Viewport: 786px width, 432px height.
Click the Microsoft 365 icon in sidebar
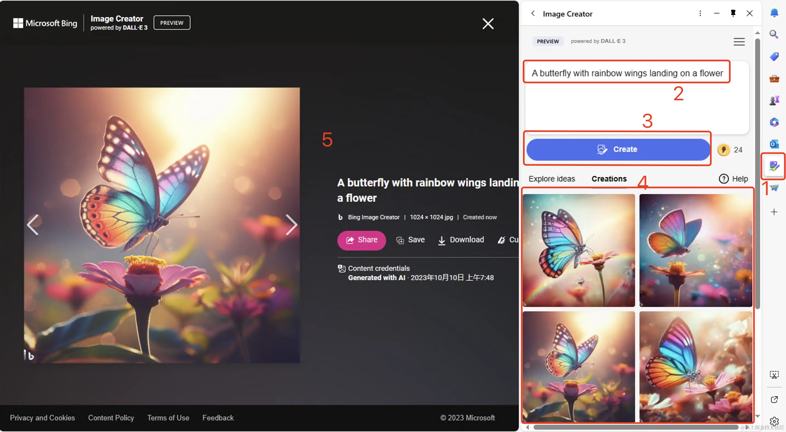click(774, 122)
